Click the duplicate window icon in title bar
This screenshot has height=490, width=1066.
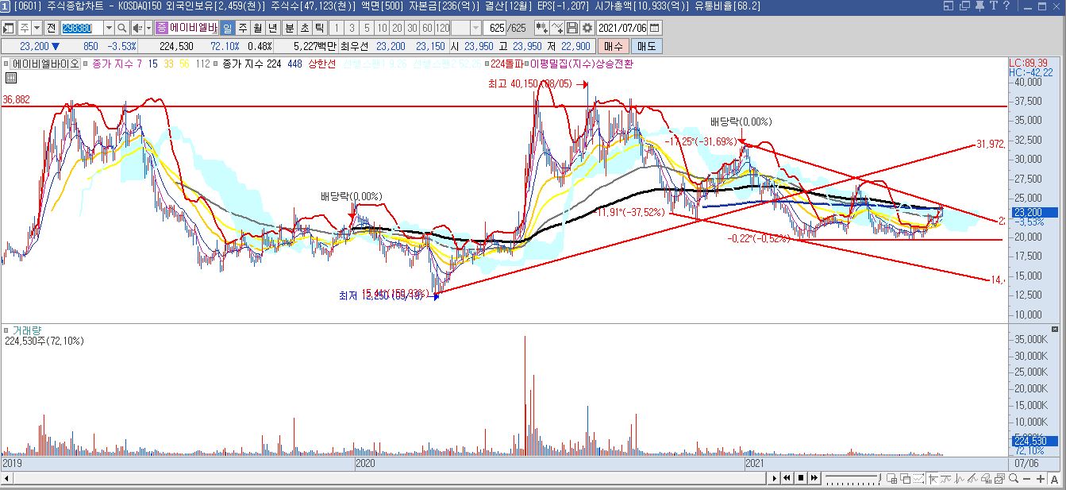click(964, 6)
